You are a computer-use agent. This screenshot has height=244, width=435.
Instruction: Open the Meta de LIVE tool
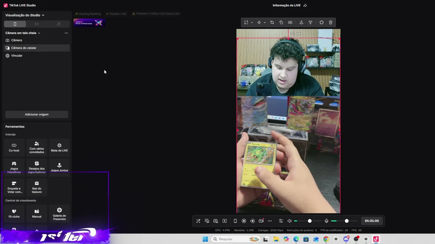point(59,147)
